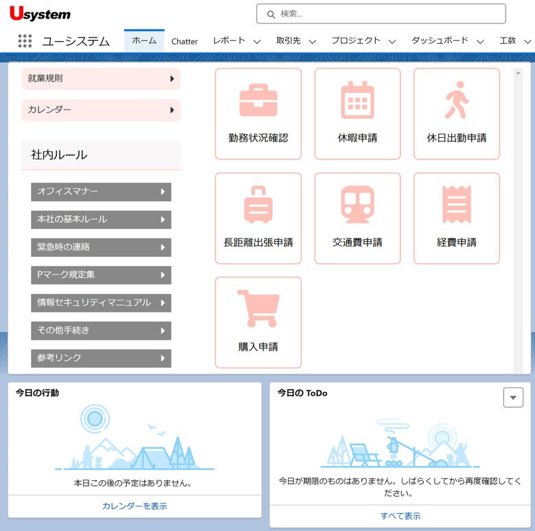
Task: Open 長距離出張申請 suitcase tile
Action: (x=259, y=219)
